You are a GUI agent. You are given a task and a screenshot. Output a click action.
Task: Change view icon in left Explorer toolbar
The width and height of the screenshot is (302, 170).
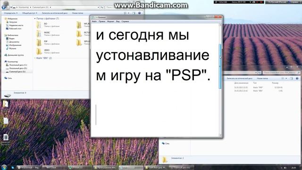coord(125,13)
